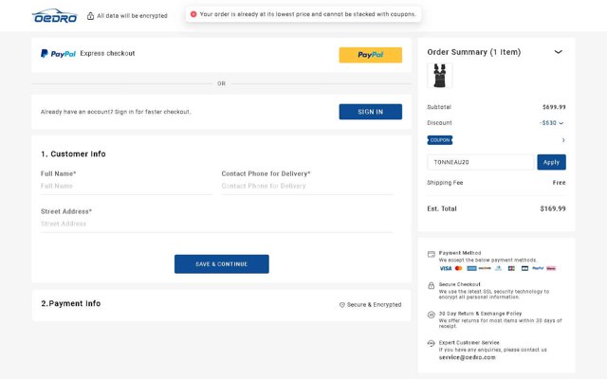This screenshot has height=379, width=607.
Task: Click the Diners Club payment logo
Action: pyautogui.click(x=498, y=268)
